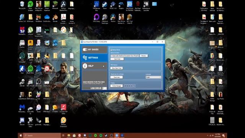Click the My Saves switch icon
This screenshot has height=138, width=245.
(x=85, y=49)
